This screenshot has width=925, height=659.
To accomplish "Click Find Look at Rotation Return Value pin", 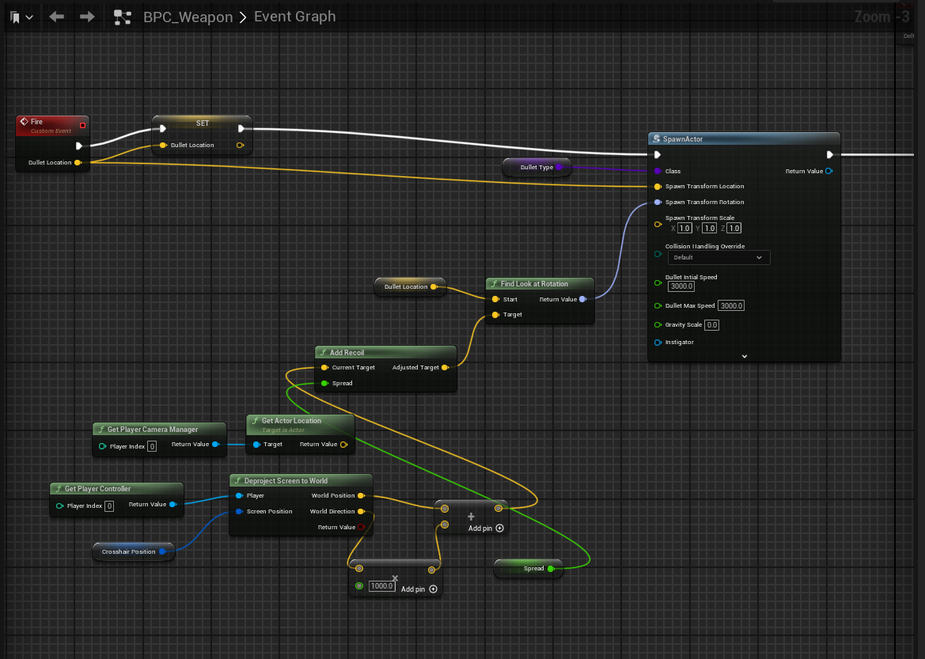I will [583, 299].
